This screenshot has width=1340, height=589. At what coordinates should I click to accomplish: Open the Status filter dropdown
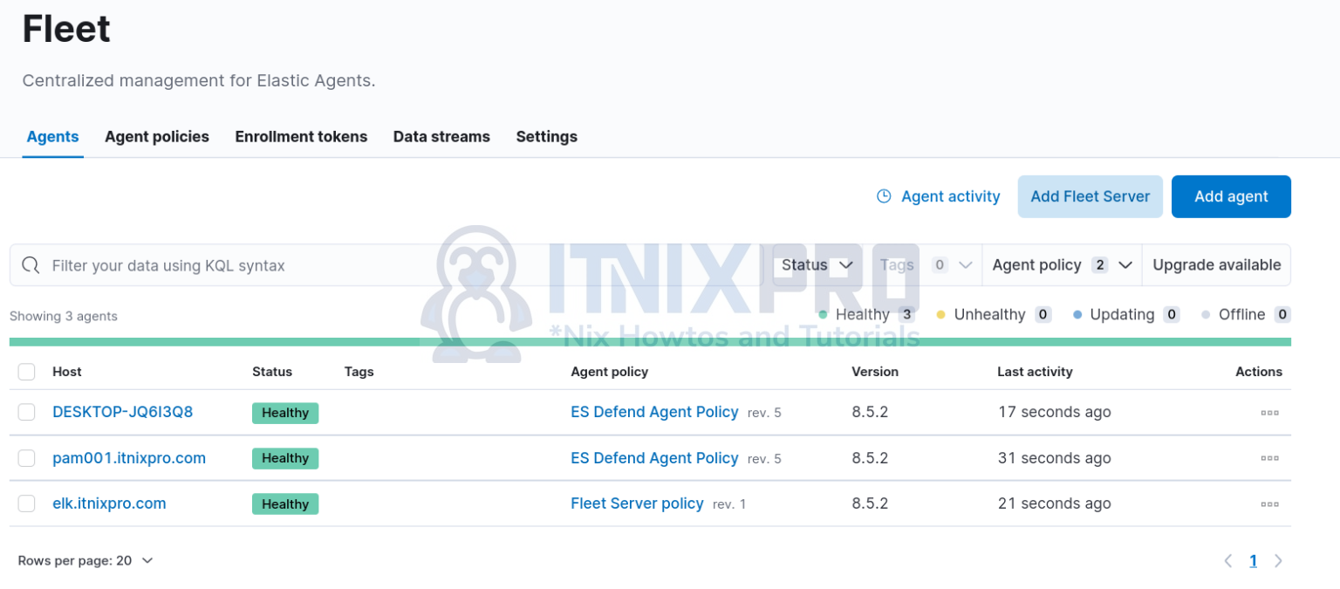[814, 264]
